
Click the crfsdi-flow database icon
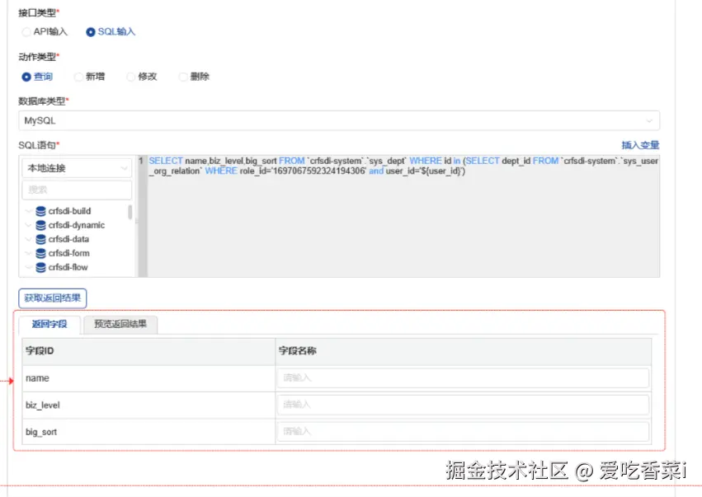pos(40,268)
